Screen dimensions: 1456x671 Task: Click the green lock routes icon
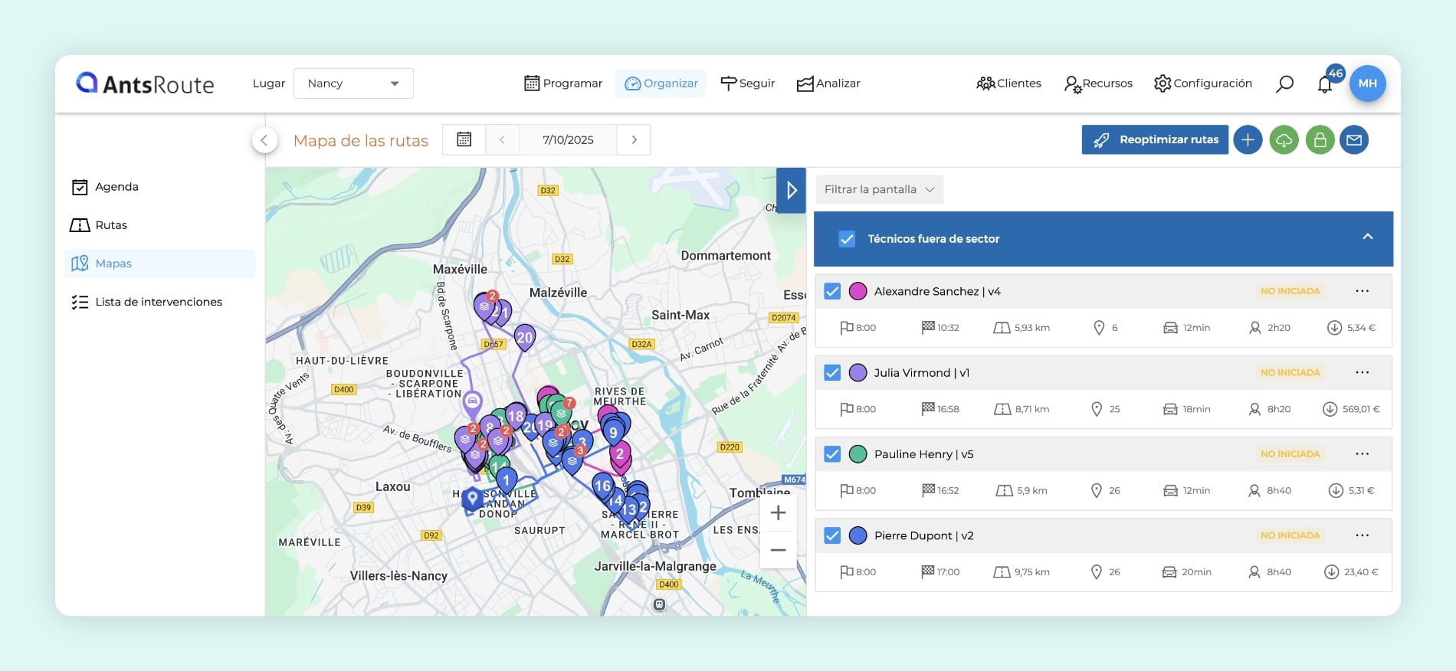(x=1320, y=140)
